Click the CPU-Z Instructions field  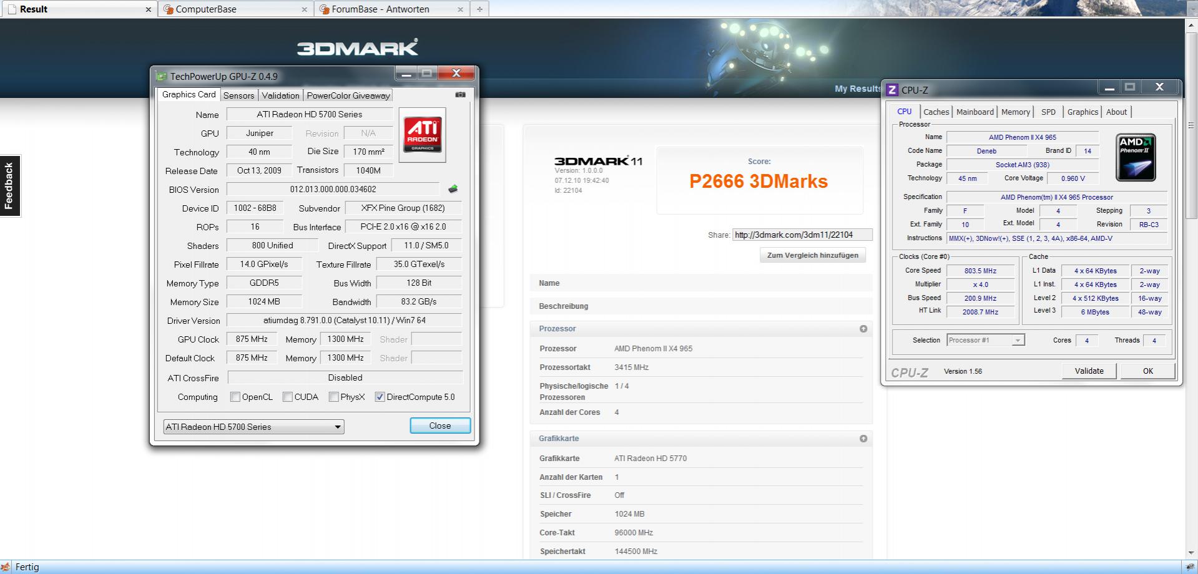(1056, 238)
